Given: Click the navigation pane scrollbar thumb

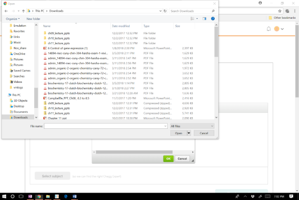Looking at the screenshot, I should 36,98.
